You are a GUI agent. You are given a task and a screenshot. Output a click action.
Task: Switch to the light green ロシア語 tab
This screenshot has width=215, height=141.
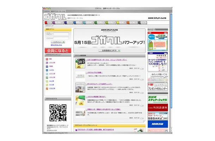[x=111, y=23]
